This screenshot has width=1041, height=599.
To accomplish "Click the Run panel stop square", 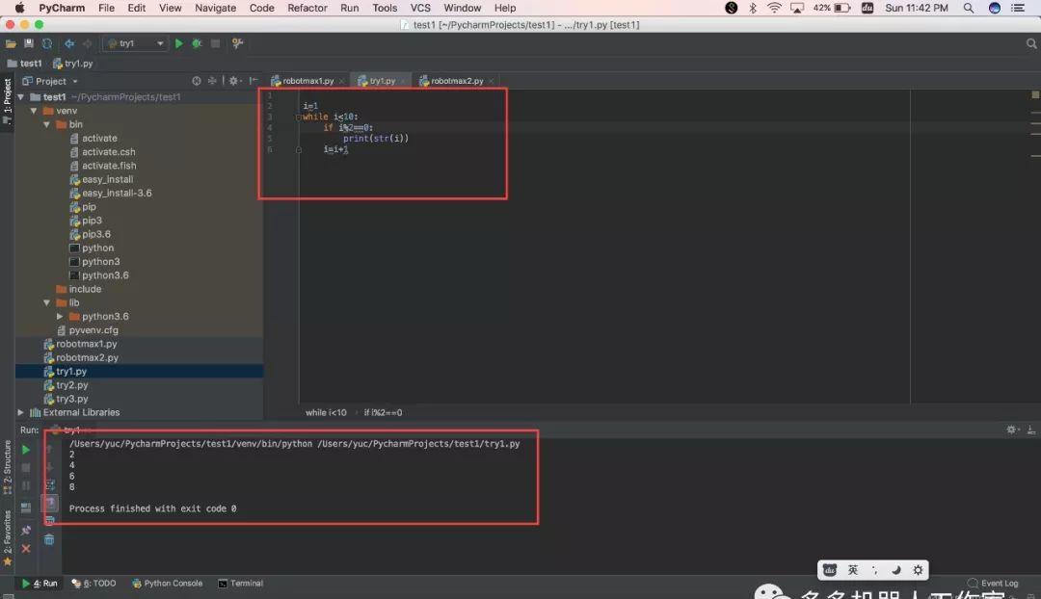I will [x=26, y=468].
